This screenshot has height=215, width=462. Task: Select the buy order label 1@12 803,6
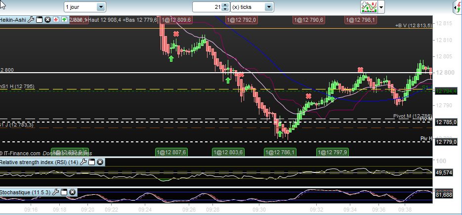228,152
